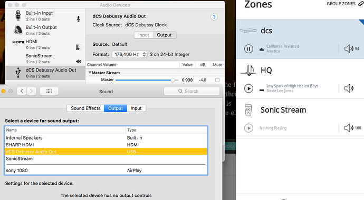Open the Sound Effects tab
The width and height of the screenshot is (364, 200).
[x=85, y=108]
